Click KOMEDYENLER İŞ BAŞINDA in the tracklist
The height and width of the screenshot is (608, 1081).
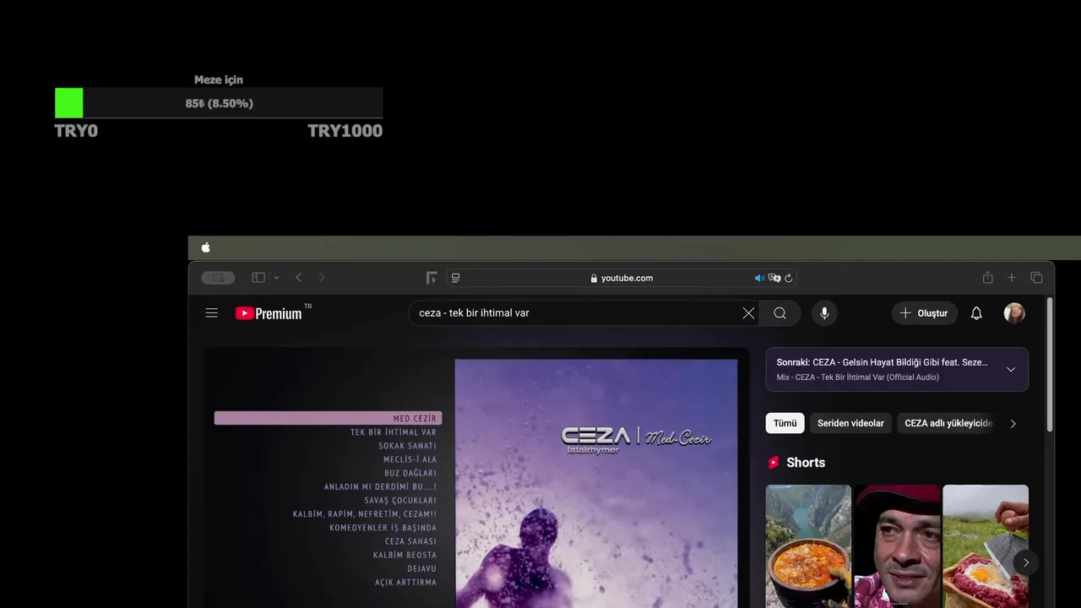point(383,528)
